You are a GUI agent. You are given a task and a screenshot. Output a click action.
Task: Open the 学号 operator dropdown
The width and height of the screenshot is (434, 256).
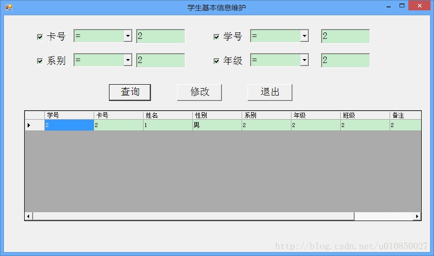(304, 36)
